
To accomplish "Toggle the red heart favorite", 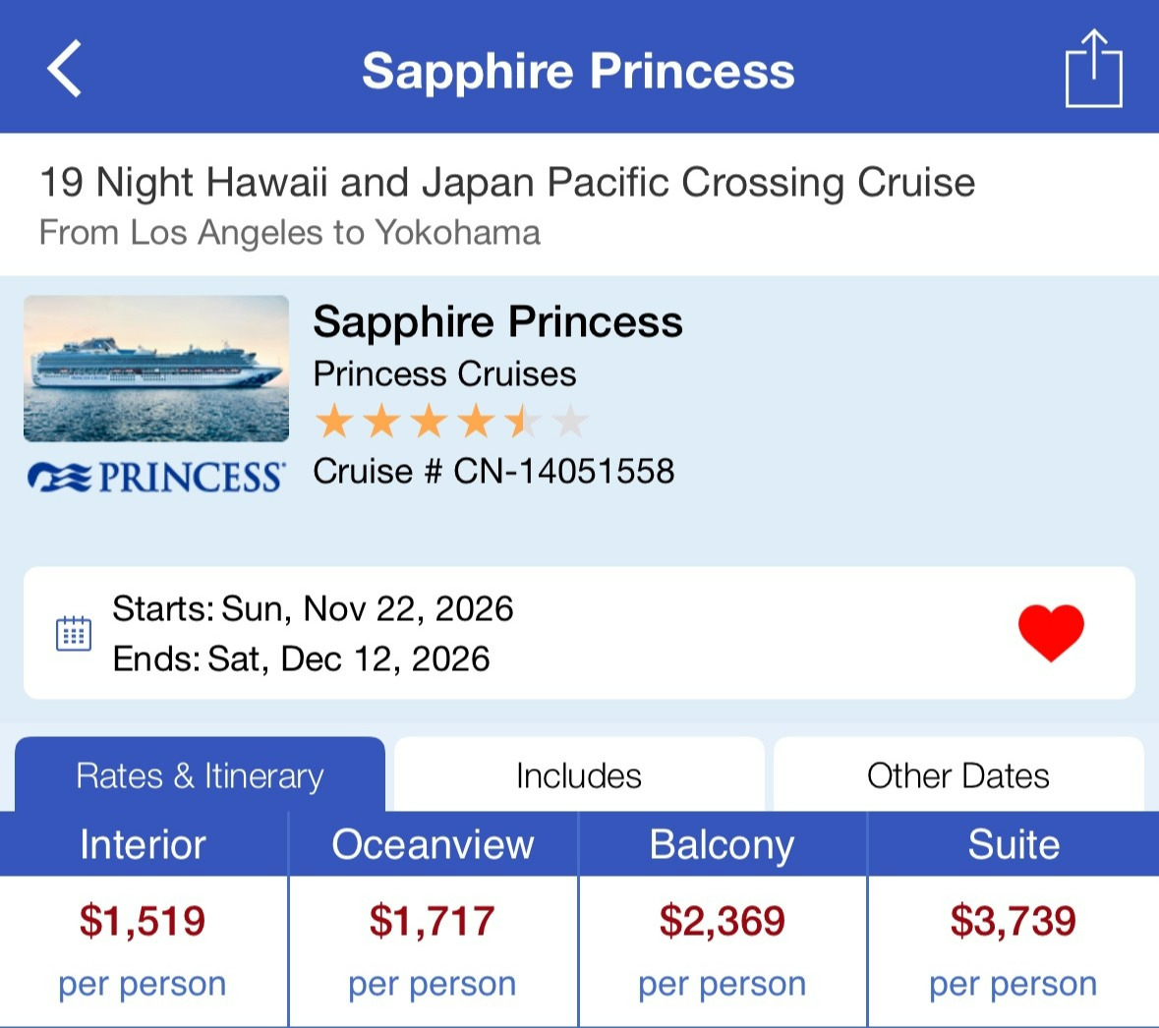I will [x=1050, y=632].
